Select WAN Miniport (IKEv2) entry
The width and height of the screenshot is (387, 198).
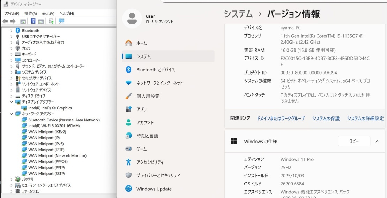pyautogui.click(x=47, y=132)
